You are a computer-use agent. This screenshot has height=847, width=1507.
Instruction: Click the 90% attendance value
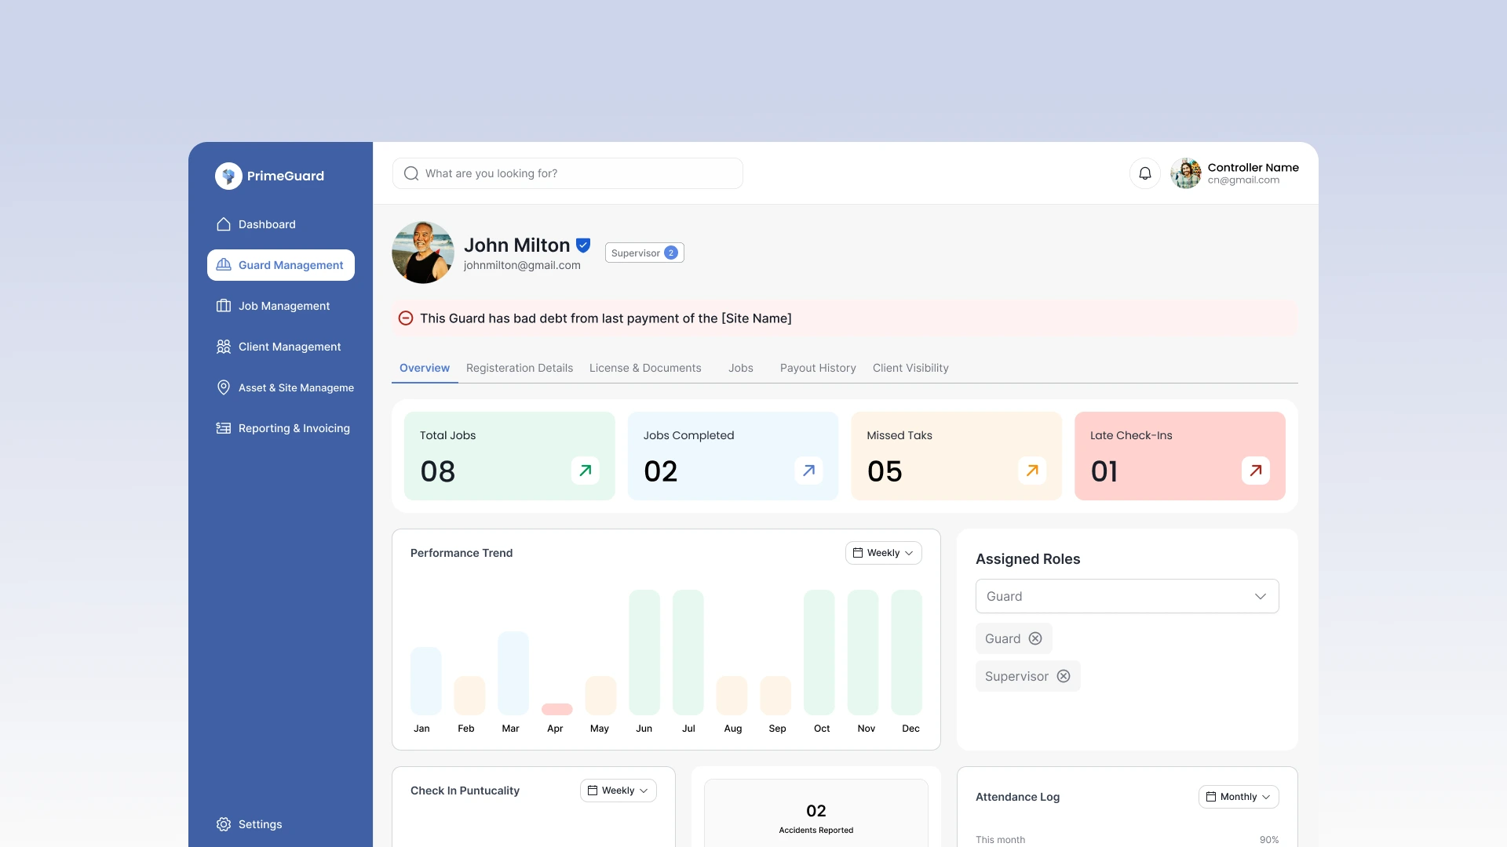[1269, 840]
